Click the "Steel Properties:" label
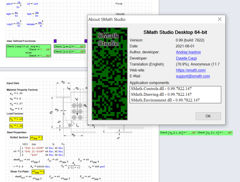This screenshot has height=182, width=240. [x=17, y=132]
